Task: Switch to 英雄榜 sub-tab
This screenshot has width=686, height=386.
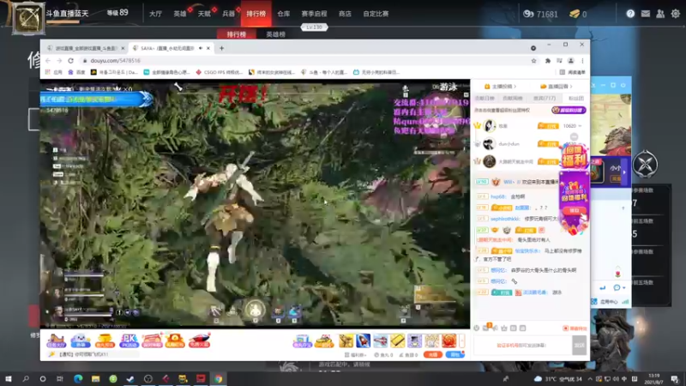Action: 275,34
